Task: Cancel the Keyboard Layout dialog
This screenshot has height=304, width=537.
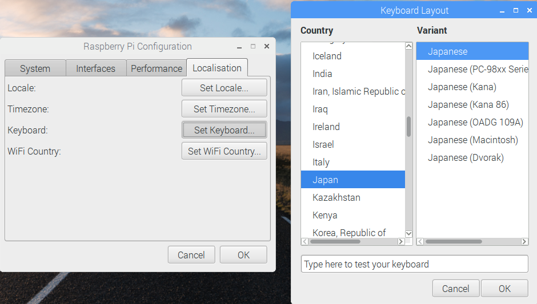Action: pyautogui.click(x=456, y=288)
